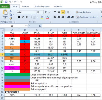102x100 pixels.
Task: Click the Save floppy disk icon
Action: pos(6,2)
